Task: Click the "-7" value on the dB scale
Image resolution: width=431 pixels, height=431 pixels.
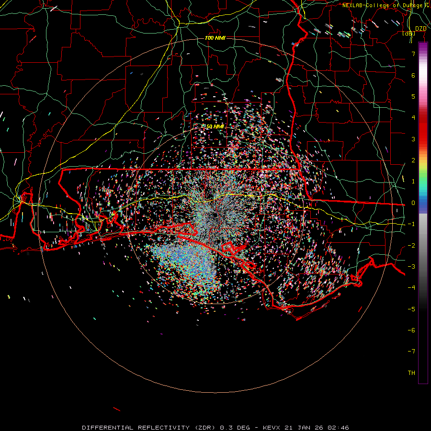Action: (411, 352)
